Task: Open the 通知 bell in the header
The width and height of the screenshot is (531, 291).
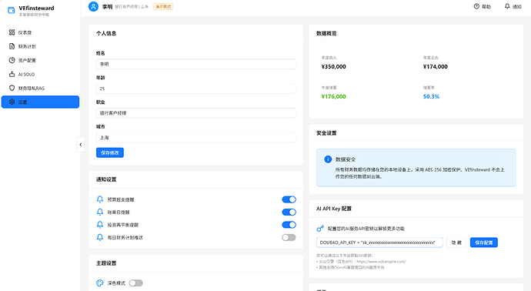Action: [x=513, y=6]
